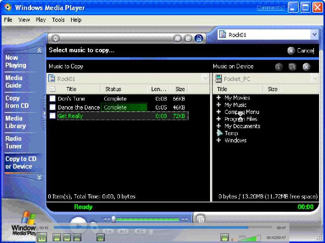The image size is (325, 243).
Task: Click the previous button in the video overlay
Action: pos(57,237)
